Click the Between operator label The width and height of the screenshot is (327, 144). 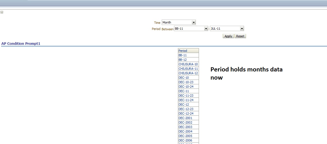click(168, 29)
